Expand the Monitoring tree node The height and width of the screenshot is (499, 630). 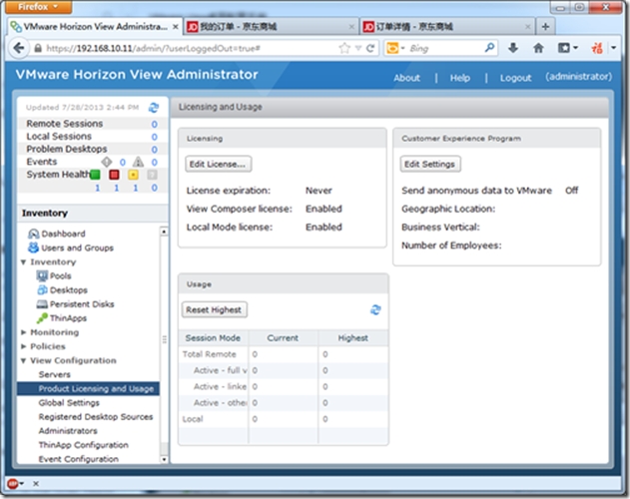(x=23, y=332)
